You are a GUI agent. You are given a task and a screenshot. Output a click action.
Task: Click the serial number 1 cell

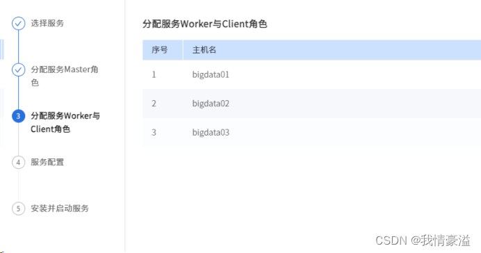tap(154, 74)
